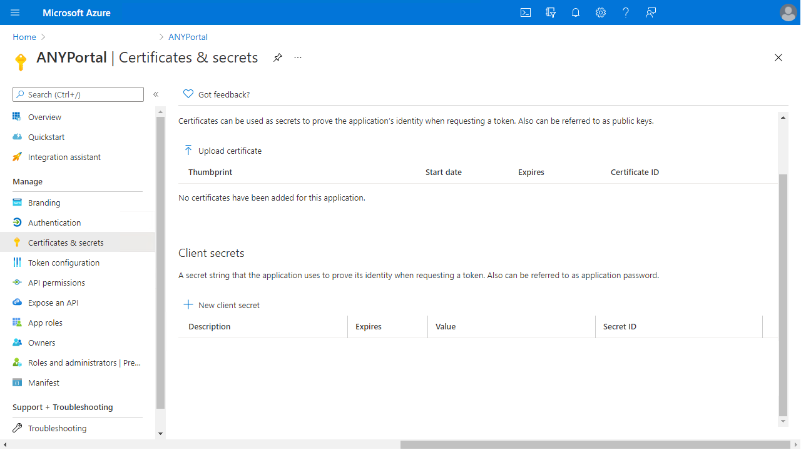801x450 pixels.
Task: Pin the Certificates & secrets blade
Action: pyautogui.click(x=278, y=57)
